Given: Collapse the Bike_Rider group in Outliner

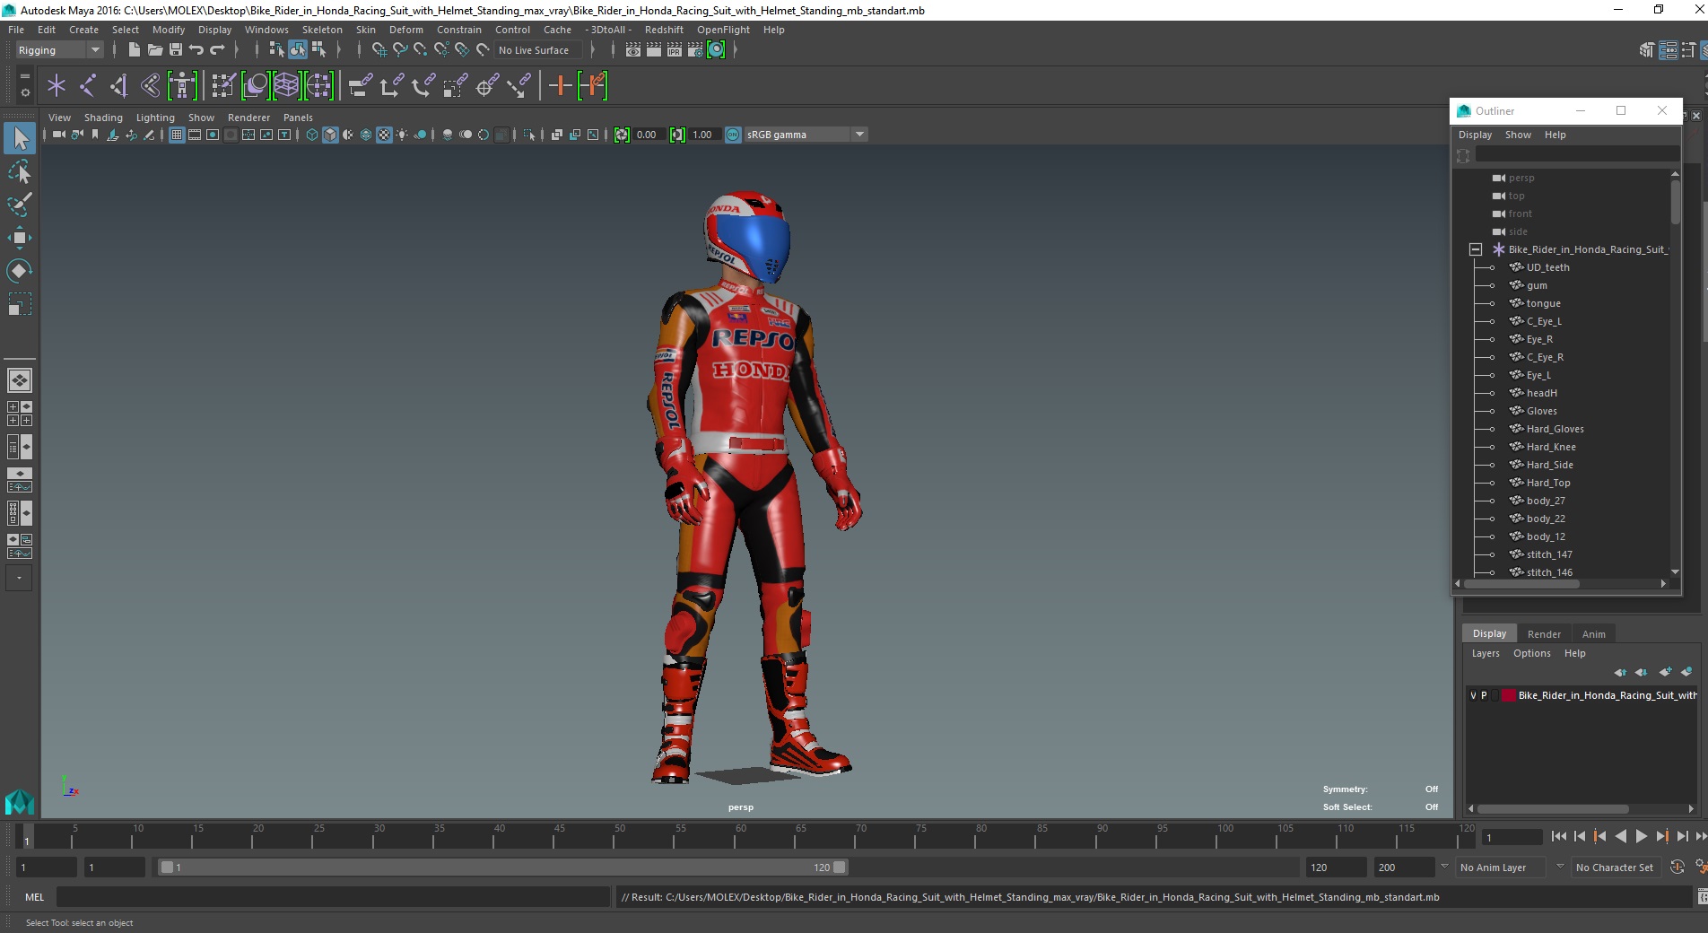Looking at the screenshot, I should click(x=1476, y=249).
